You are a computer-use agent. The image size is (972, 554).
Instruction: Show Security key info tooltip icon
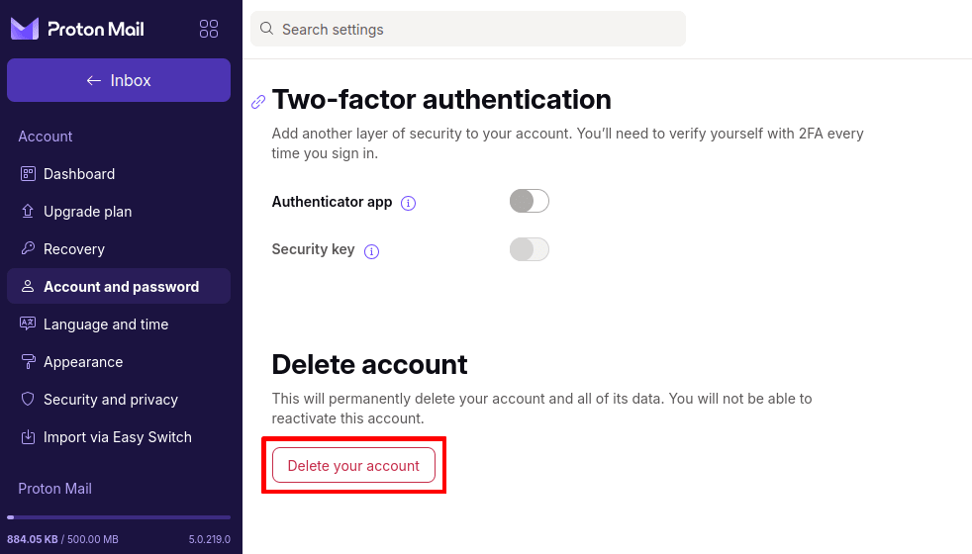(372, 251)
